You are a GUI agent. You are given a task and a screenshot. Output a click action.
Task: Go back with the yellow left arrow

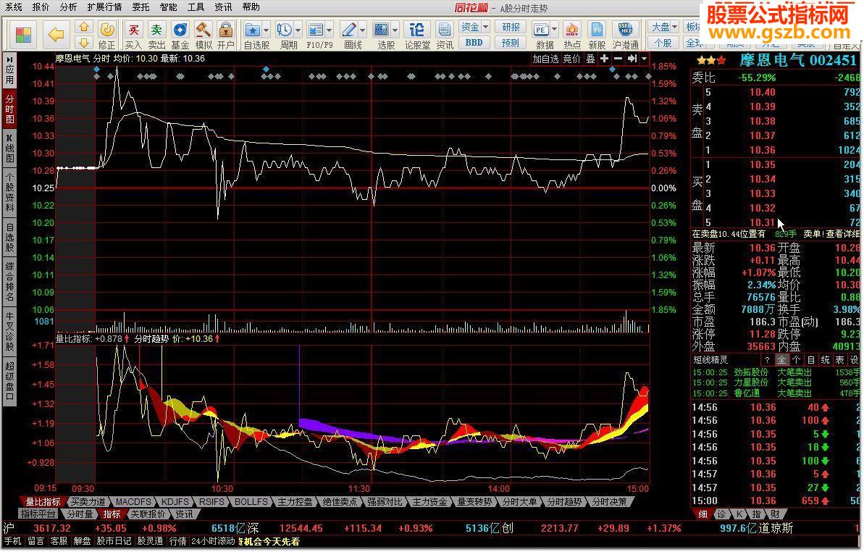(56, 35)
